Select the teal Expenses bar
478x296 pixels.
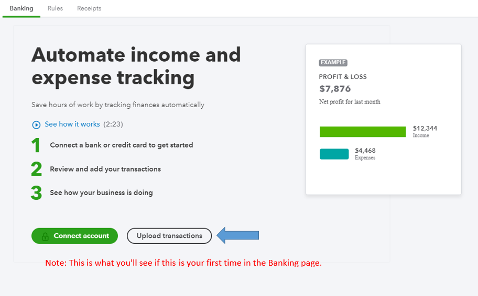point(334,154)
